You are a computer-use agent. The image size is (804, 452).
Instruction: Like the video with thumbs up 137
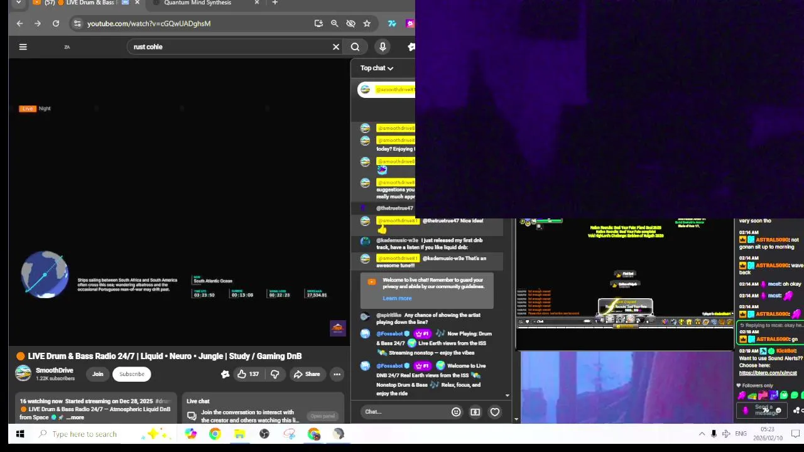pos(247,374)
